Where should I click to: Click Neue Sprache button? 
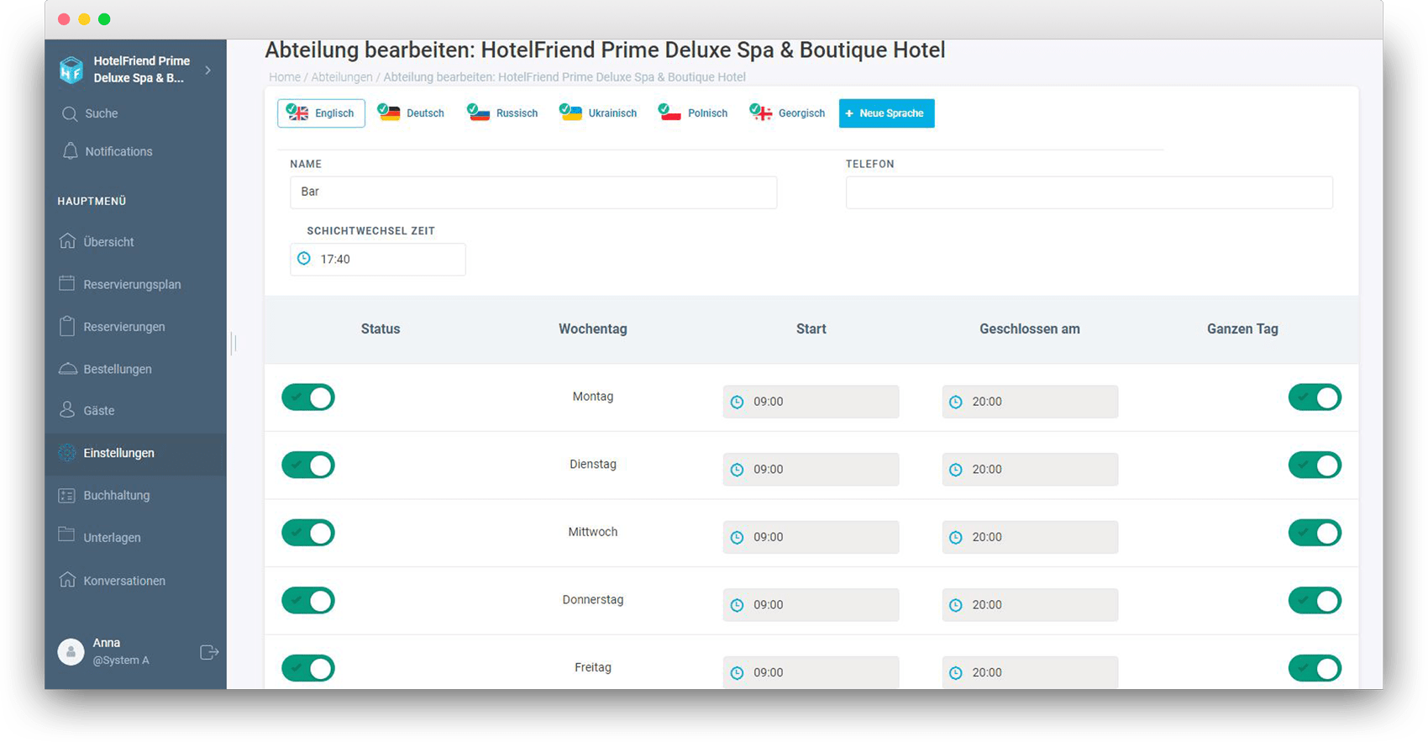point(886,113)
